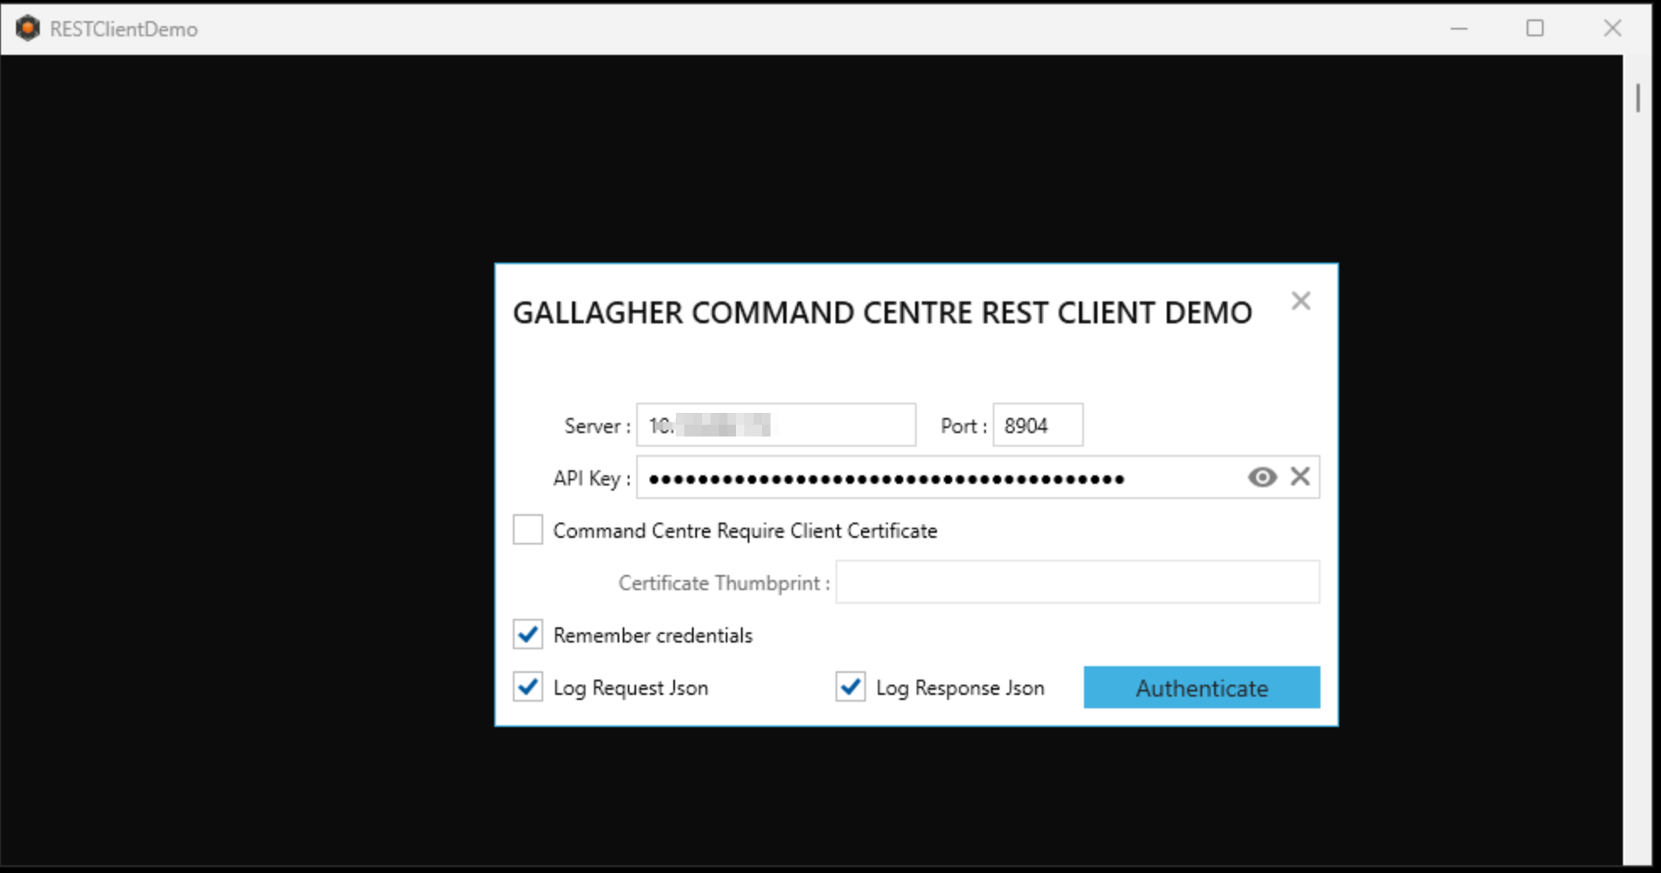Click the 'Log Request Json' label text
The height and width of the screenshot is (873, 1661).
630,688
